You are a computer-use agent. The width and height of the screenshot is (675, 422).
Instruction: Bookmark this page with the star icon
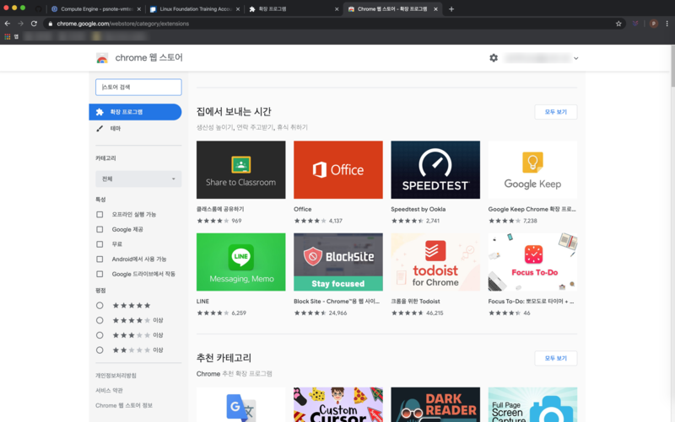[618, 24]
